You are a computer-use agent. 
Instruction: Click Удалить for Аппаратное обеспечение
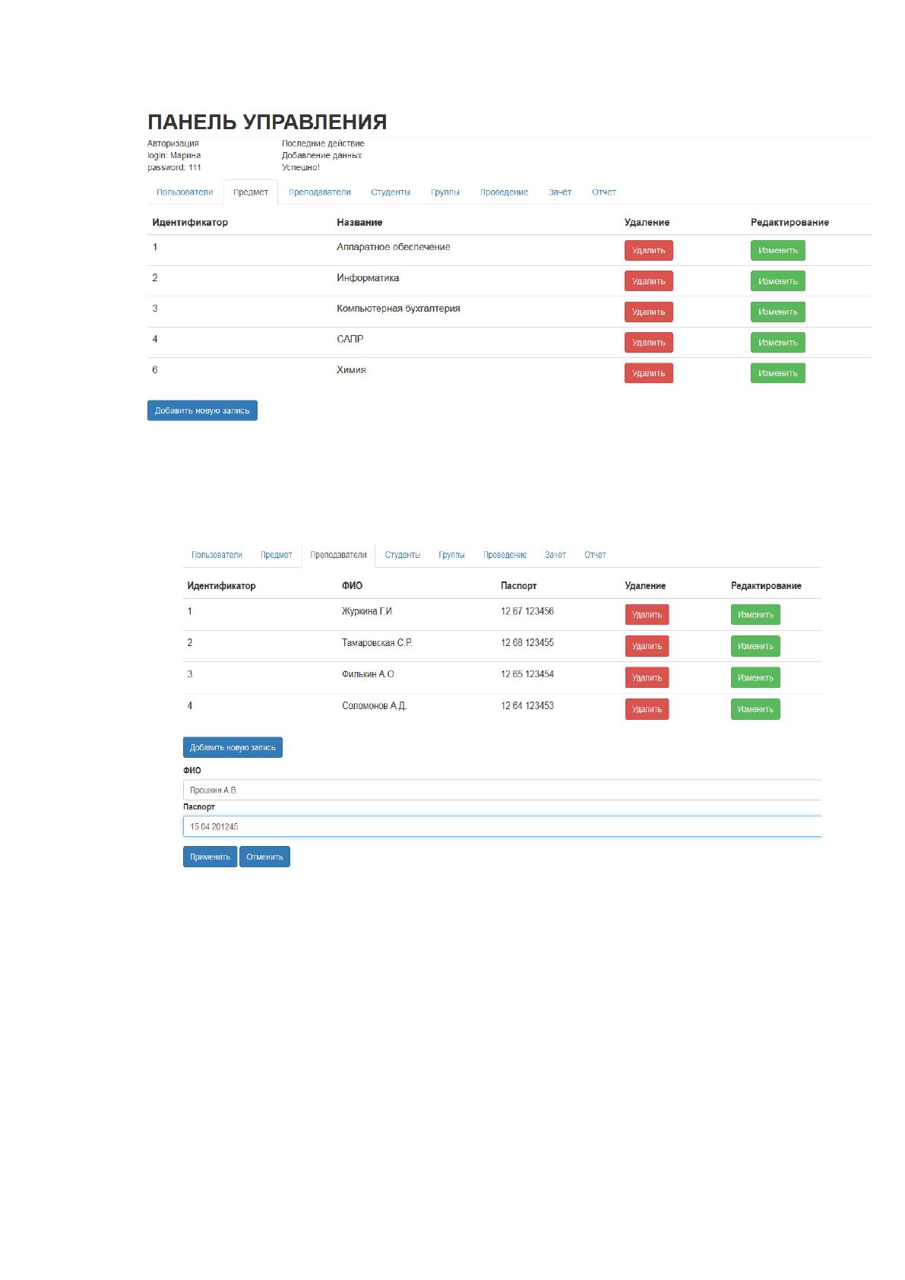coord(648,250)
